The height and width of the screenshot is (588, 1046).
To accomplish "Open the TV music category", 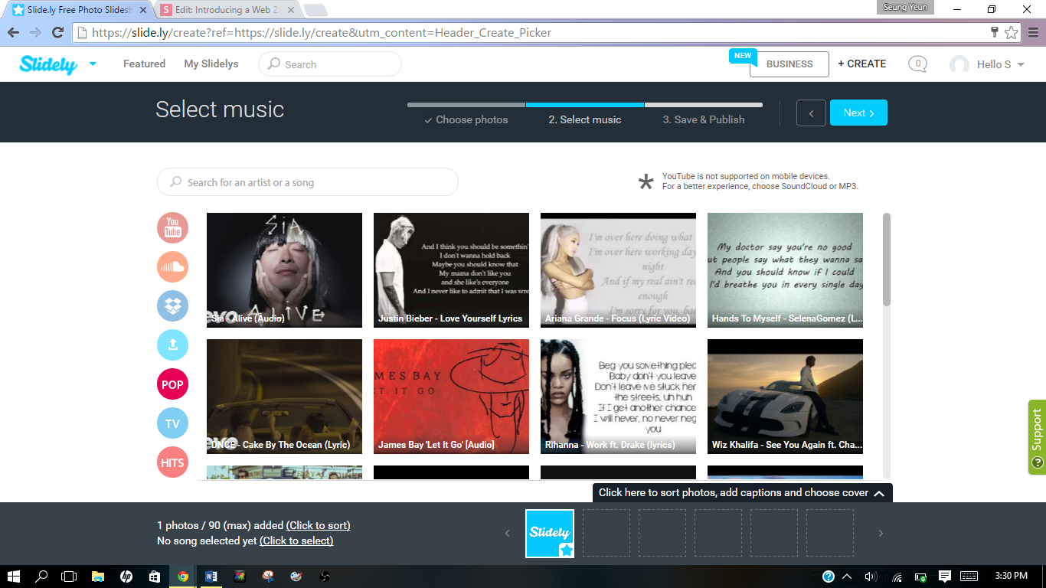I will click(172, 423).
